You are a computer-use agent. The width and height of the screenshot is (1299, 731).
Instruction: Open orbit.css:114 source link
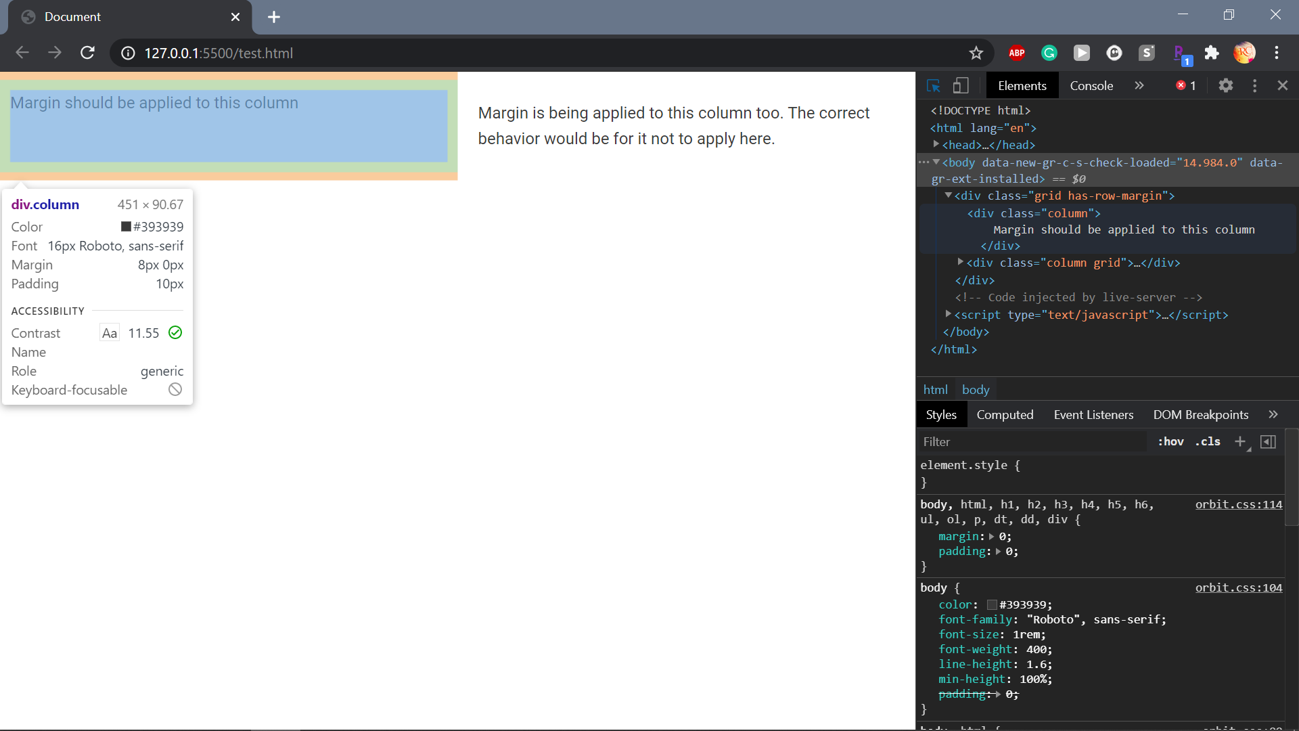(1238, 504)
